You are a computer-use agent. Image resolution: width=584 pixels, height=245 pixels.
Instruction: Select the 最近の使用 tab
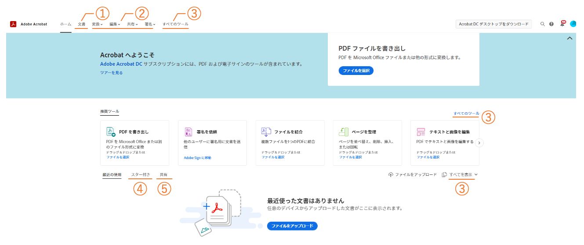112,174
